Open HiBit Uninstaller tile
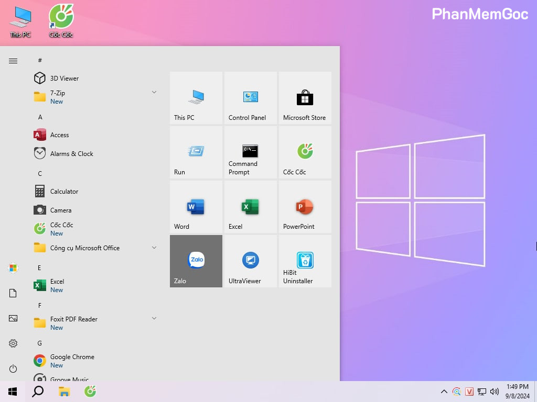This screenshot has height=402, width=537. point(305,261)
